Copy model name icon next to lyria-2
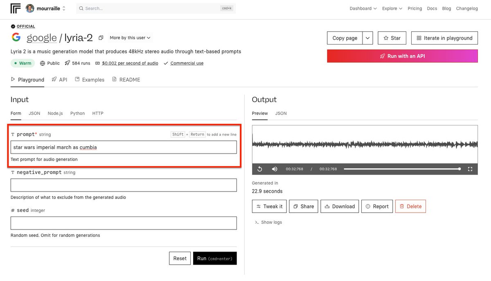 coord(101,38)
